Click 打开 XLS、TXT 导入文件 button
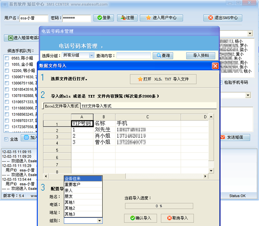 point(163,79)
